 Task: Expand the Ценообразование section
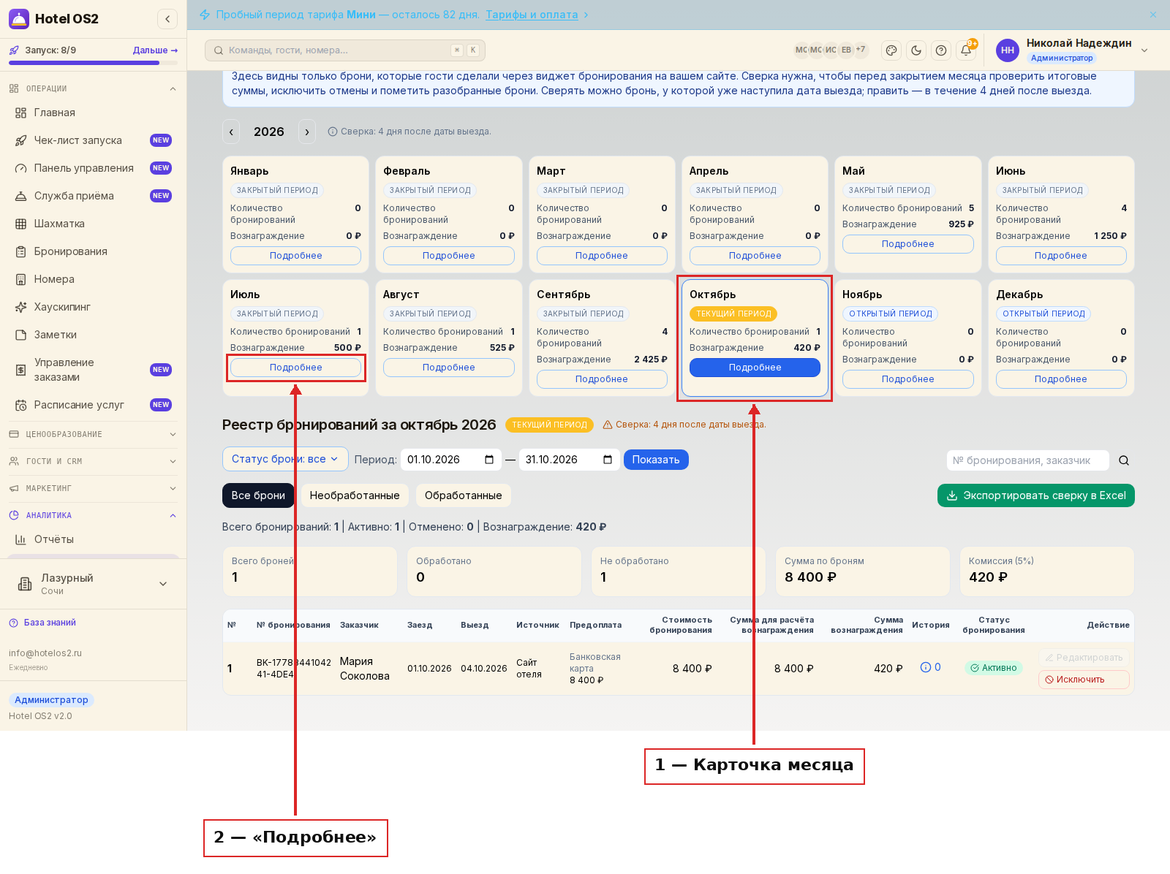point(94,434)
